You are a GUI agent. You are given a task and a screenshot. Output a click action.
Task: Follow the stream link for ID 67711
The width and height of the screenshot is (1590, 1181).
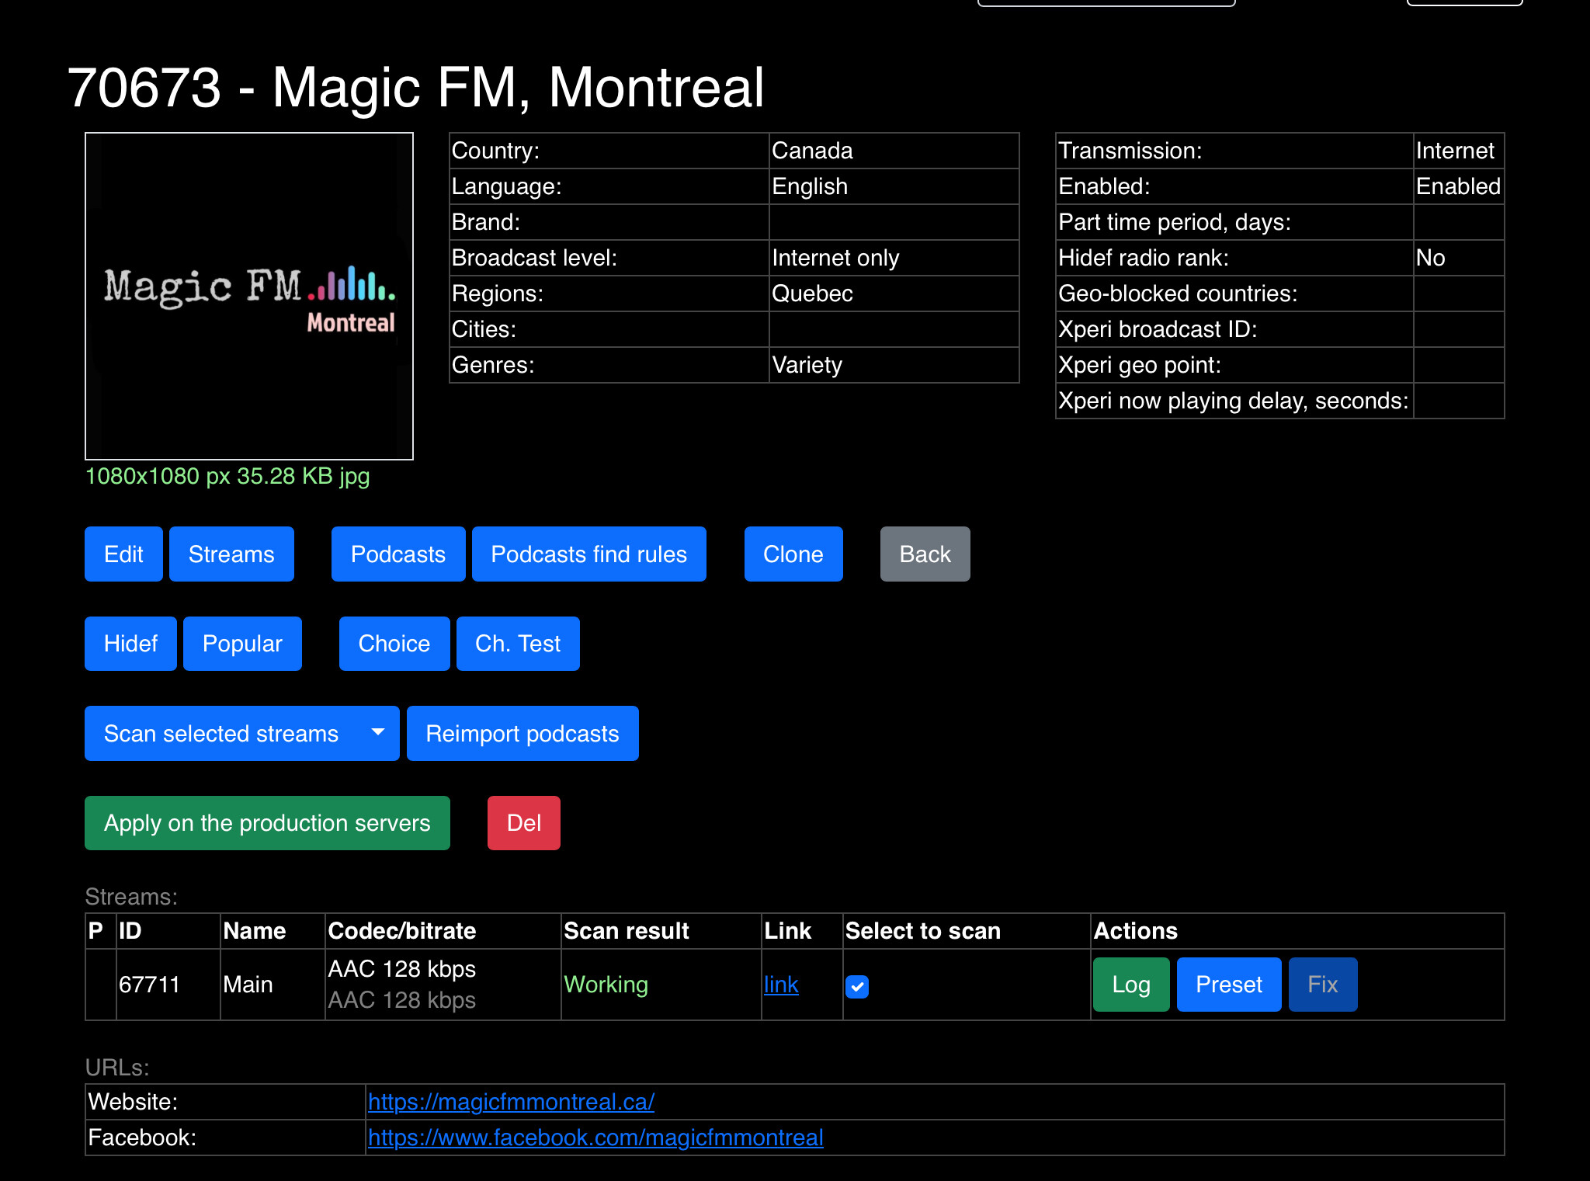pyautogui.click(x=781, y=984)
